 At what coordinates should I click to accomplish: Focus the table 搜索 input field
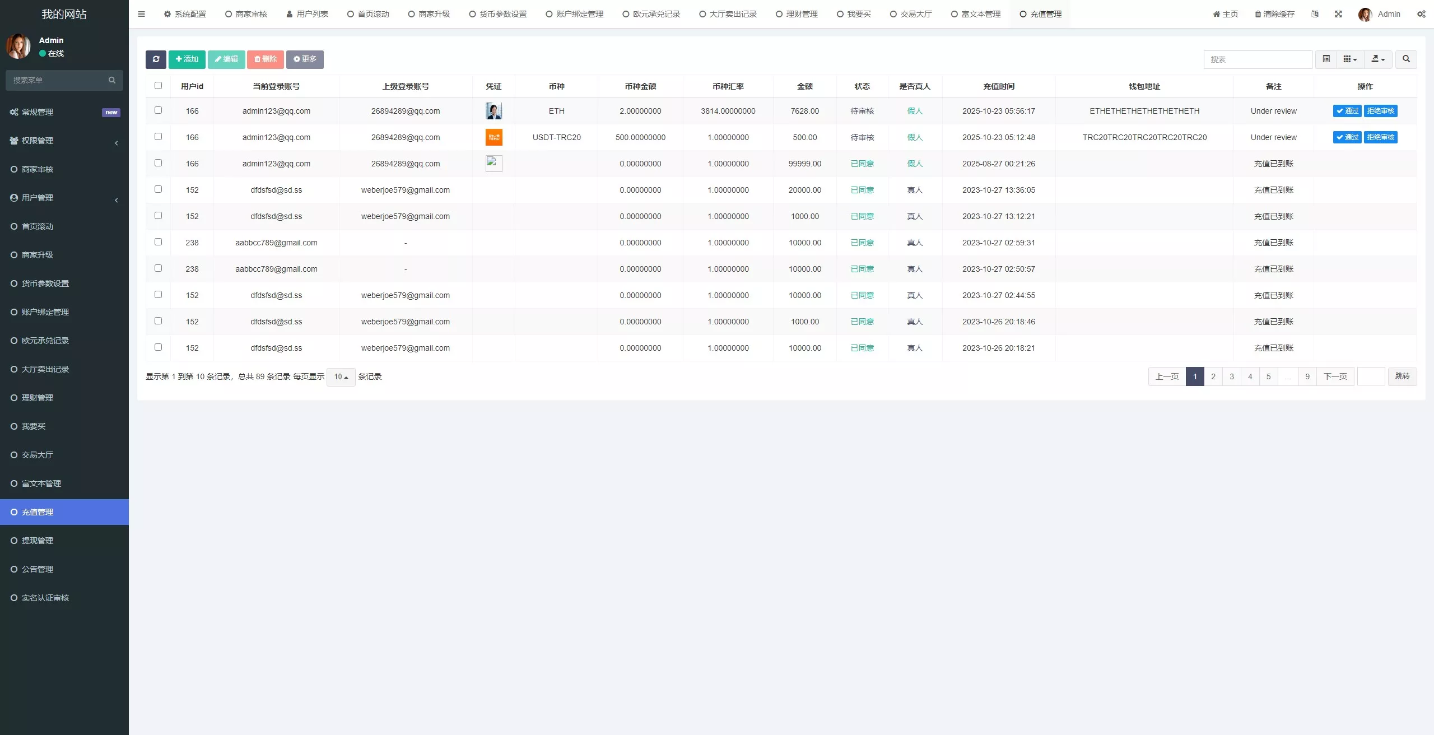pyautogui.click(x=1258, y=59)
